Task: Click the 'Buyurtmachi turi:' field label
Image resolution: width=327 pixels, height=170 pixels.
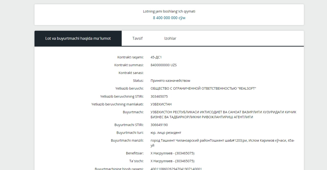Action: 130,133
